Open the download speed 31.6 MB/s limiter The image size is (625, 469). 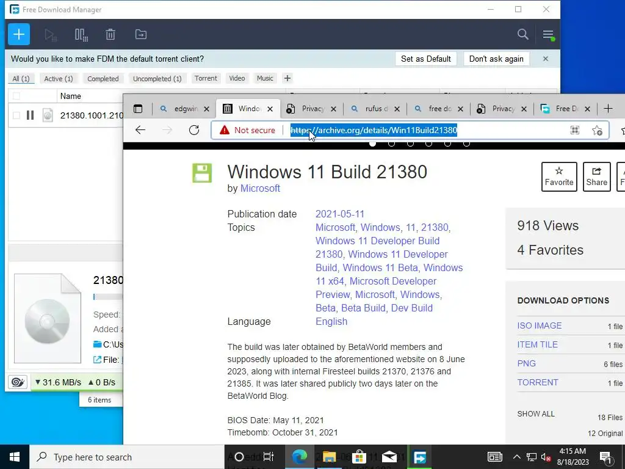pos(58,382)
